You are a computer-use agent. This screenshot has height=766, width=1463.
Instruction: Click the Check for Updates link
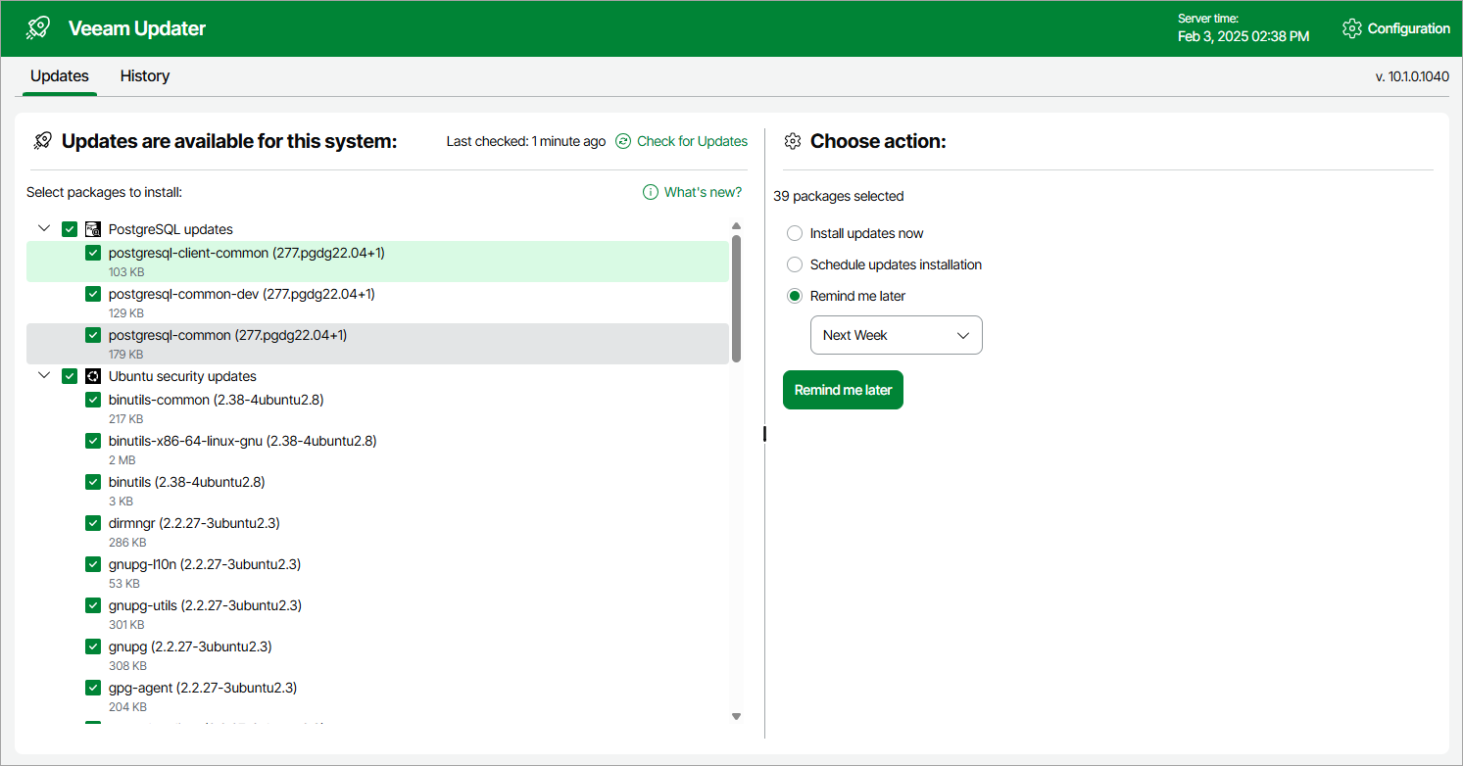click(x=692, y=141)
